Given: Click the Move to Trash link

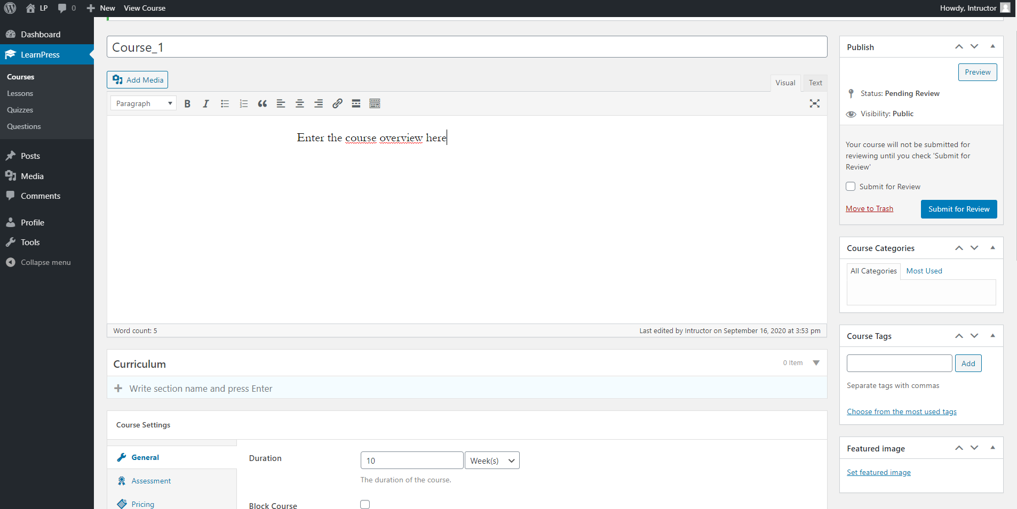Looking at the screenshot, I should tap(869, 208).
